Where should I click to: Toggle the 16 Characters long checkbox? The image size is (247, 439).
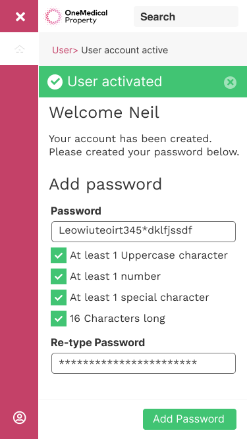[59, 319]
